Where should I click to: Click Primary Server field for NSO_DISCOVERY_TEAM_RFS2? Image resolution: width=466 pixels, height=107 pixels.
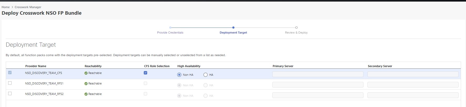[x=318, y=95]
